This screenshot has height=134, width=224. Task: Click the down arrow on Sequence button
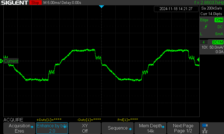(x=130, y=129)
